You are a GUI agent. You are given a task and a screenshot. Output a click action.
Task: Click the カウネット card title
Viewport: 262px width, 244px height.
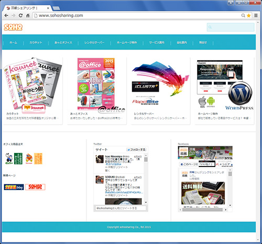[x=13, y=114]
